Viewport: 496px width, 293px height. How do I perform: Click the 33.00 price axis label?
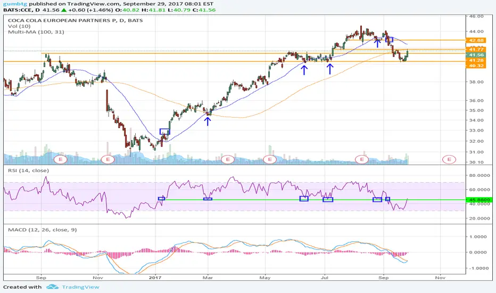pos(476,130)
